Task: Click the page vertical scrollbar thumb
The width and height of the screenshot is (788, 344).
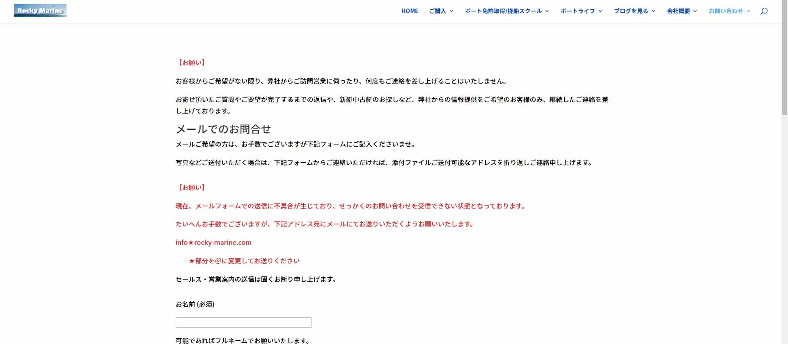Action: [x=784, y=57]
